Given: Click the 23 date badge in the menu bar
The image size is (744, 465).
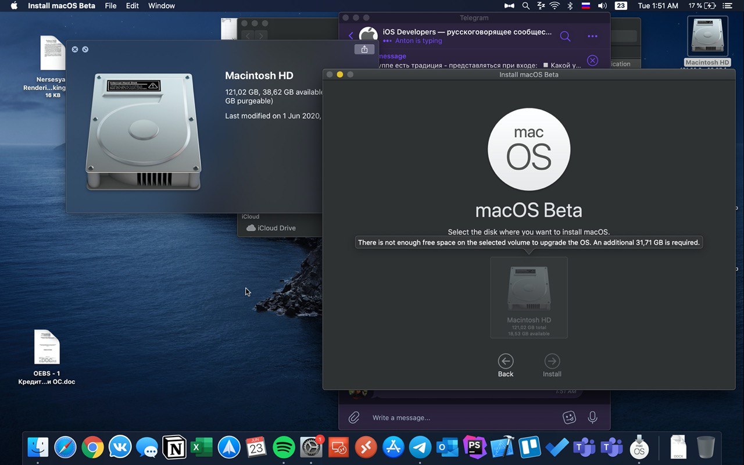Looking at the screenshot, I should point(621,5).
